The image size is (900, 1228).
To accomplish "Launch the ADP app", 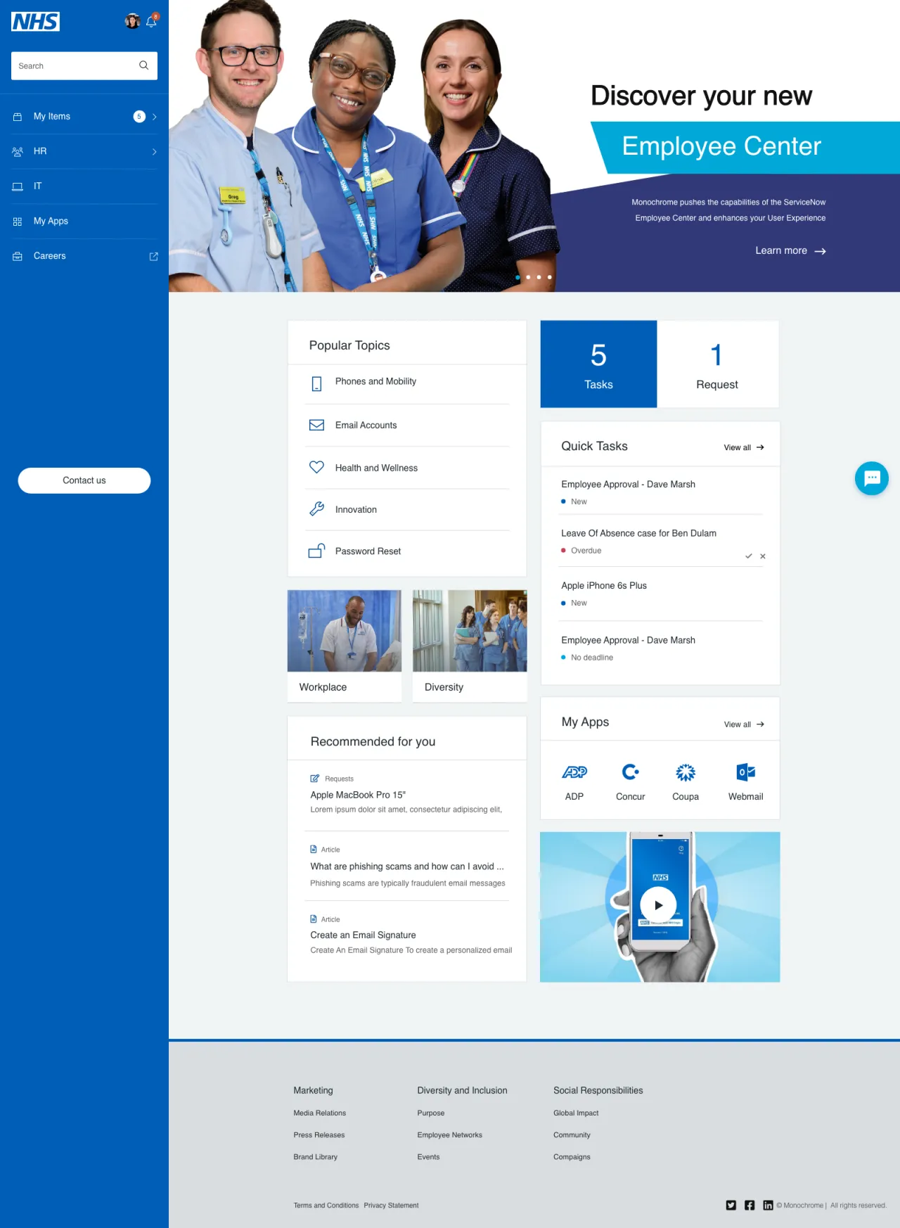I will pyautogui.click(x=574, y=781).
